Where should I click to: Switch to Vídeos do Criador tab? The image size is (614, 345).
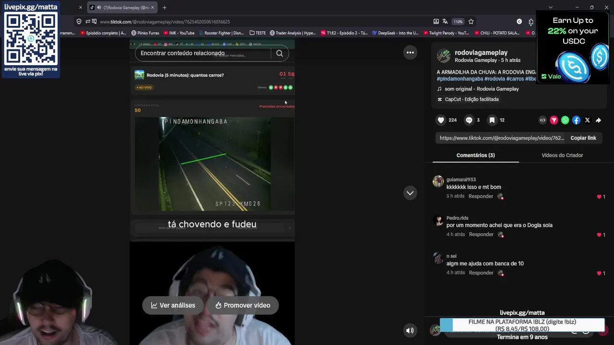562,155
